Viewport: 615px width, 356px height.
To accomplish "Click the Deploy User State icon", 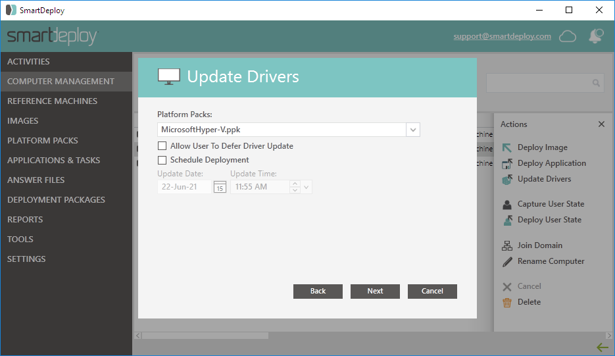I will coord(507,220).
